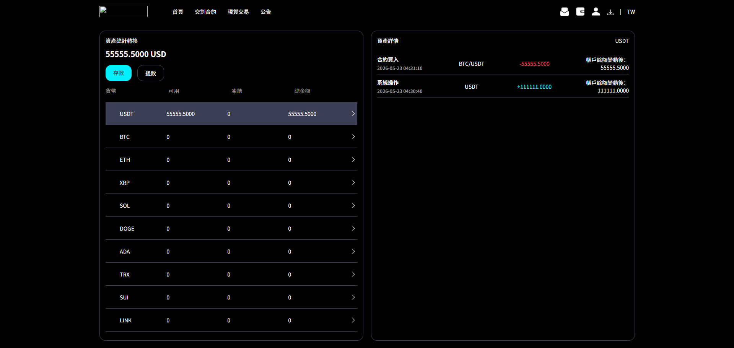Open the user profile icon

596,12
